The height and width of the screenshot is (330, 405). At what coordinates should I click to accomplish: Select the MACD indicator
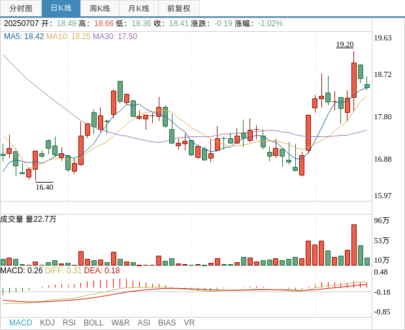[x=21, y=323]
